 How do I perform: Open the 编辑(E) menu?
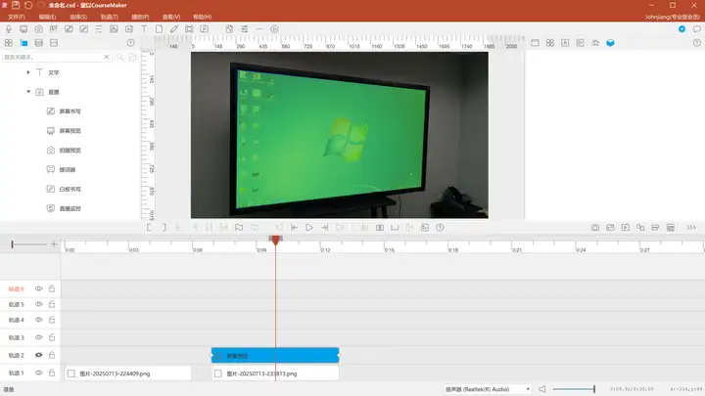[x=47, y=17]
